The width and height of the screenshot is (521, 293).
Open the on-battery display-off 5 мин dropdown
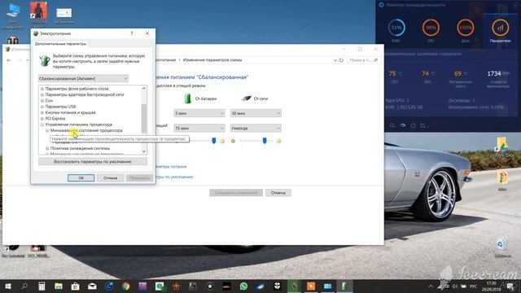(199, 113)
